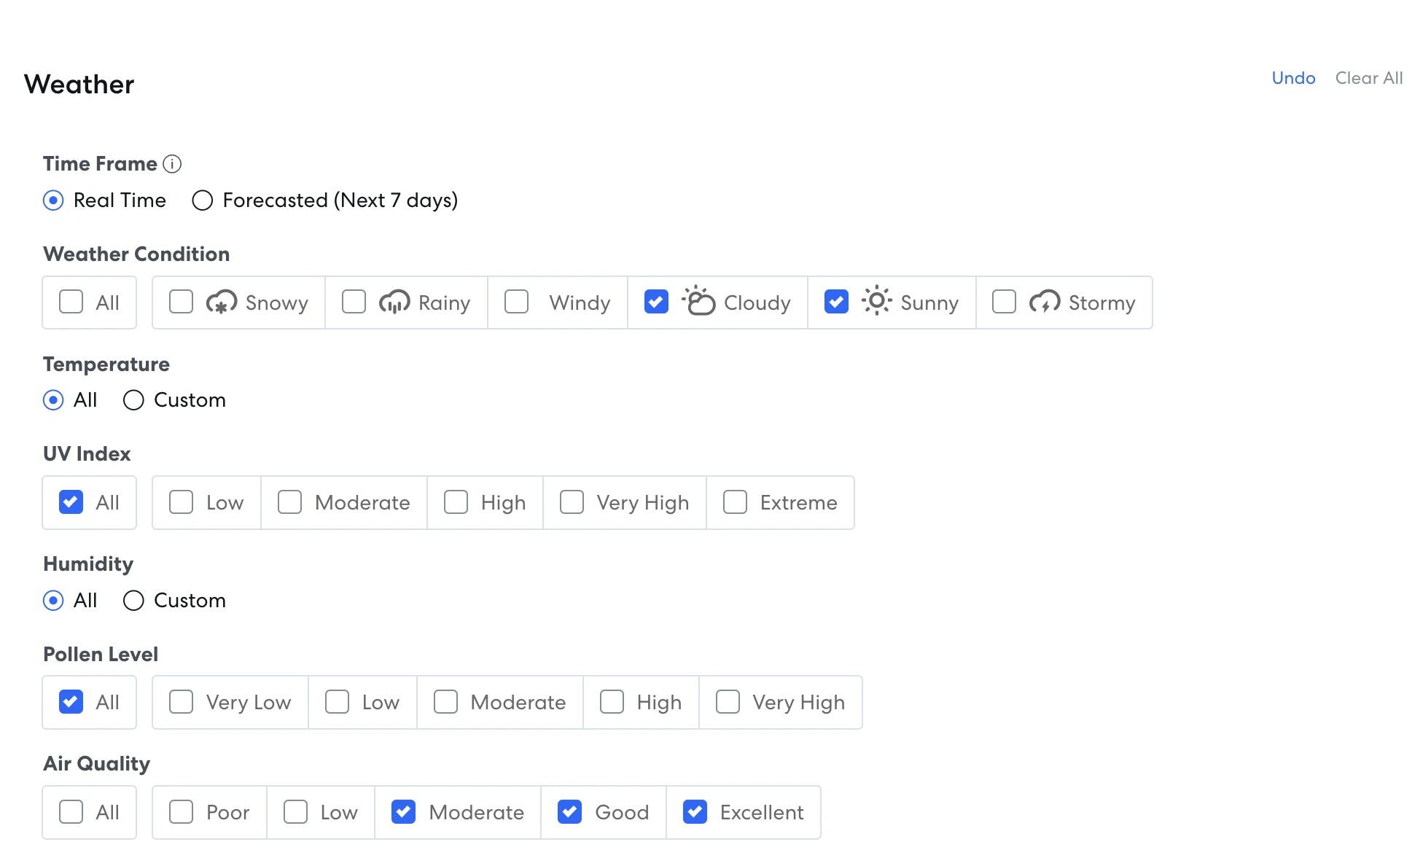1423x866 pixels.
Task: Click the Clear All button
Action: [1368, 78]
